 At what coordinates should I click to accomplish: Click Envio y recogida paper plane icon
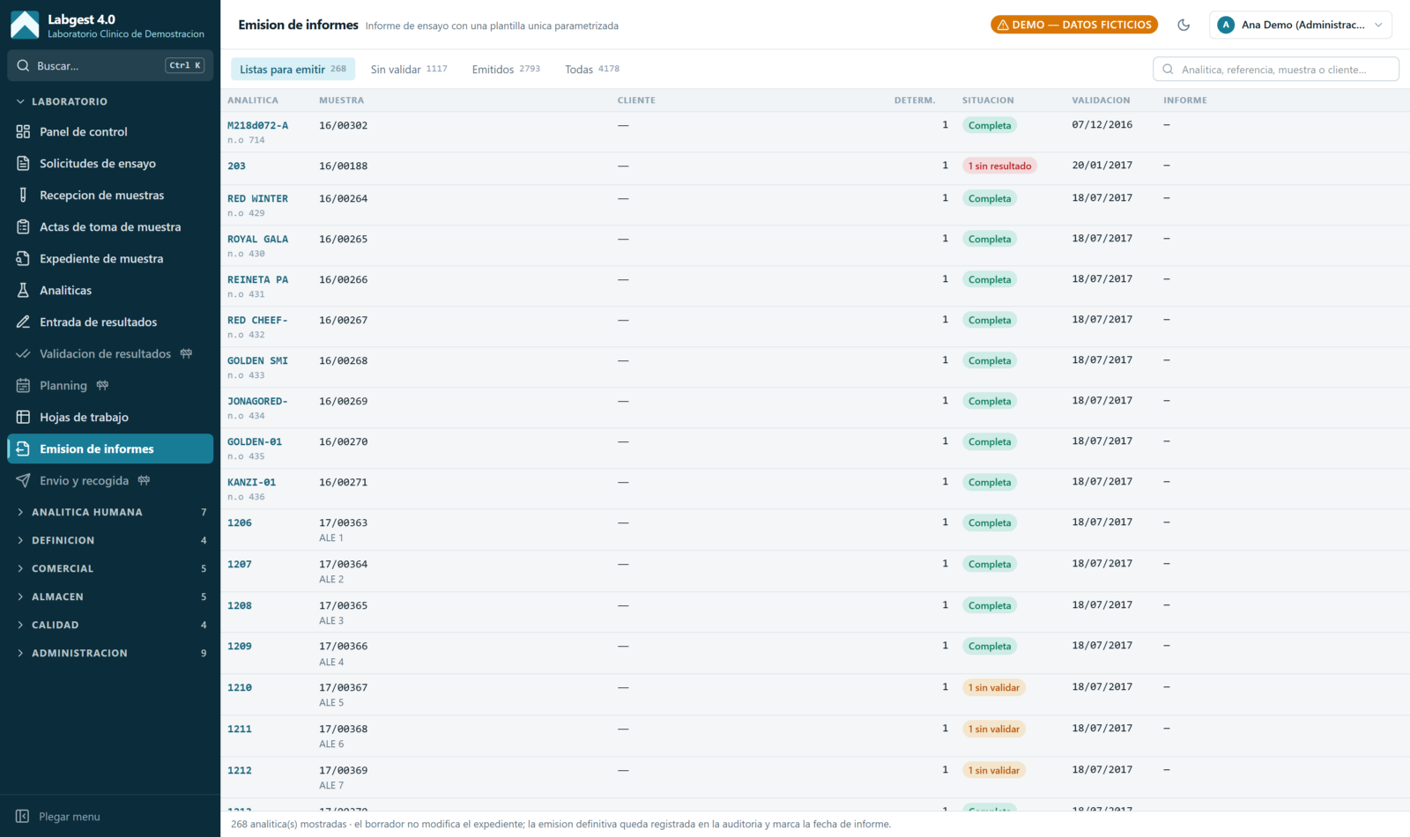pyautogui.click(x=23, y=480)
